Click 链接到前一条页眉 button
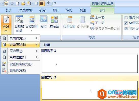Screen dimensions: 139x101 click(x=105, y=28)
